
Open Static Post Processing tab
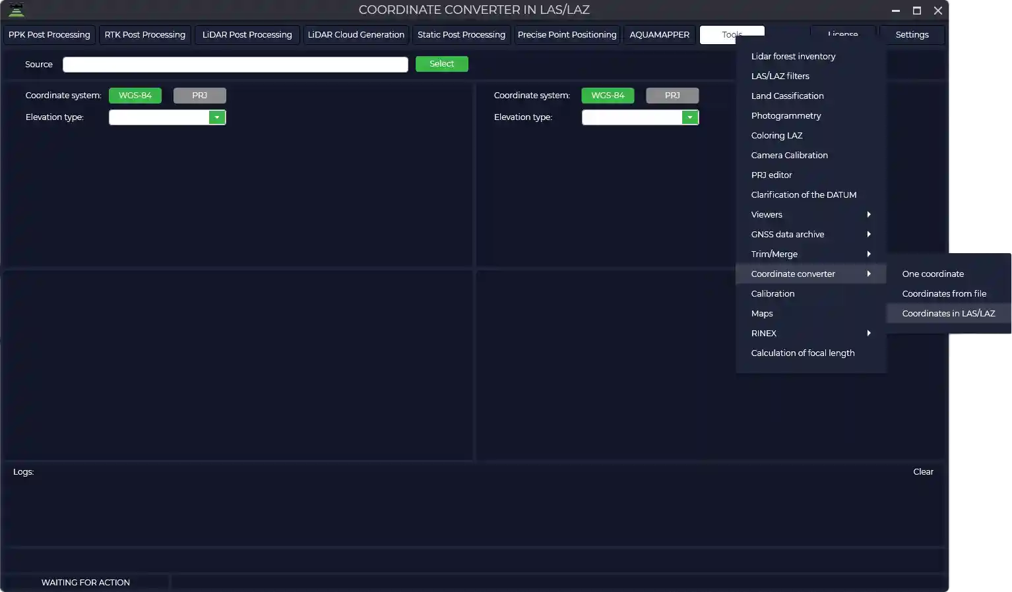(462, 35)
